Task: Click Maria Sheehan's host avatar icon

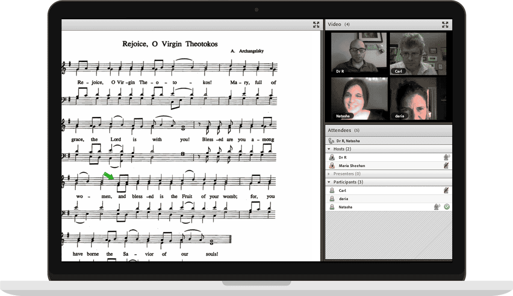Action: pos(332,166)
